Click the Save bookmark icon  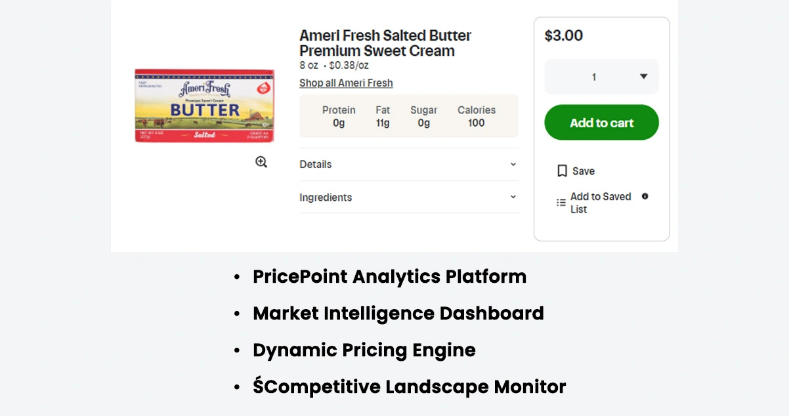[x=562, y=171]
